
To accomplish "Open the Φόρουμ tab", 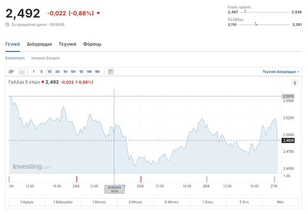I will 92,44.
